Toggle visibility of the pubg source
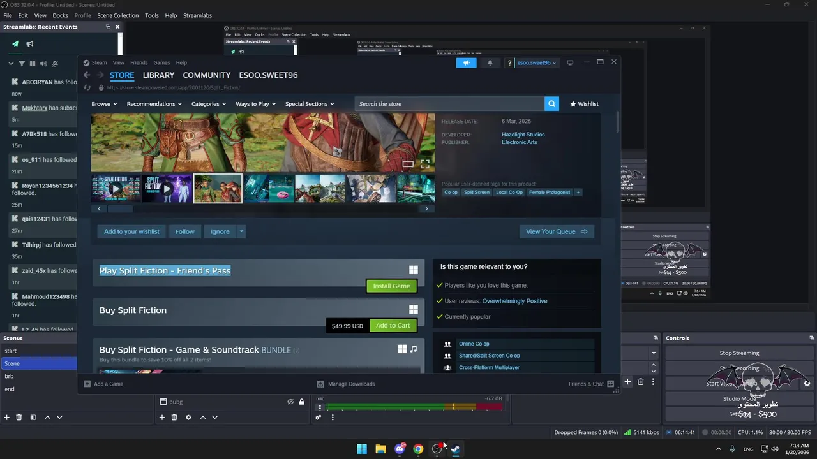This screenshot has height=459, width=817. (x=290, y=402)
